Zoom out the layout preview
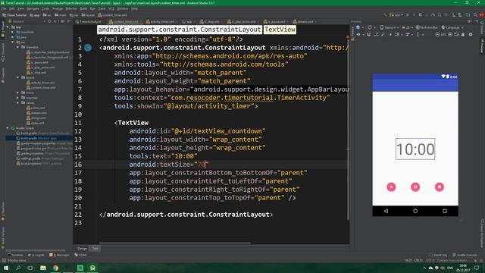Image resolution: width=485 pixels, height=273 pixels. click(437, 35)
